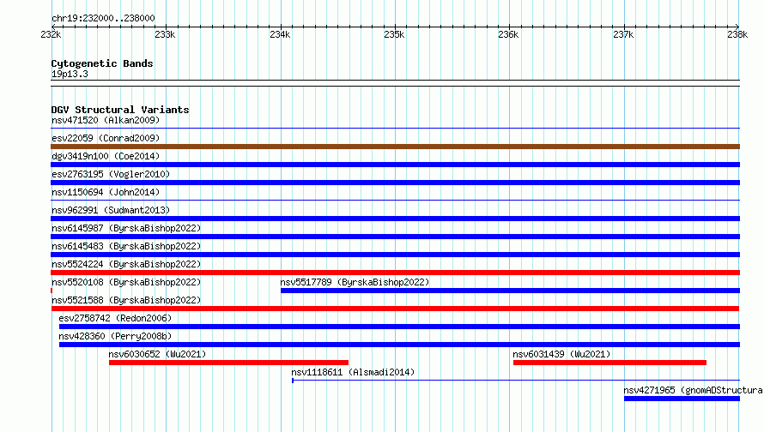Click the blue bar under nsv4271965
This screenshot has width=764, height=432.
pyautogui.click(x=682, y=399)
